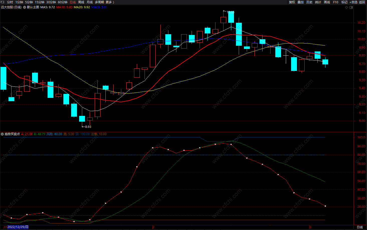The image size is (367, 230).
Task: Click the 日线 label at bottom-right
Action: 360,227
